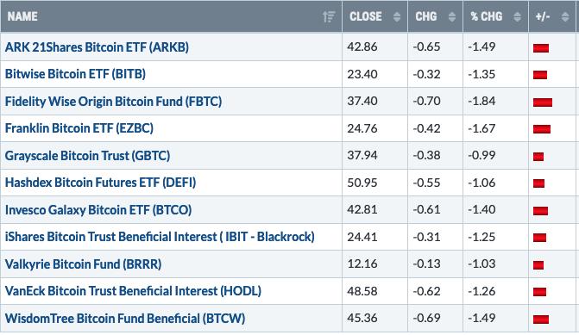Sort by CHG column arrows
The image size is (579, 335).
[x=452, y=16]
